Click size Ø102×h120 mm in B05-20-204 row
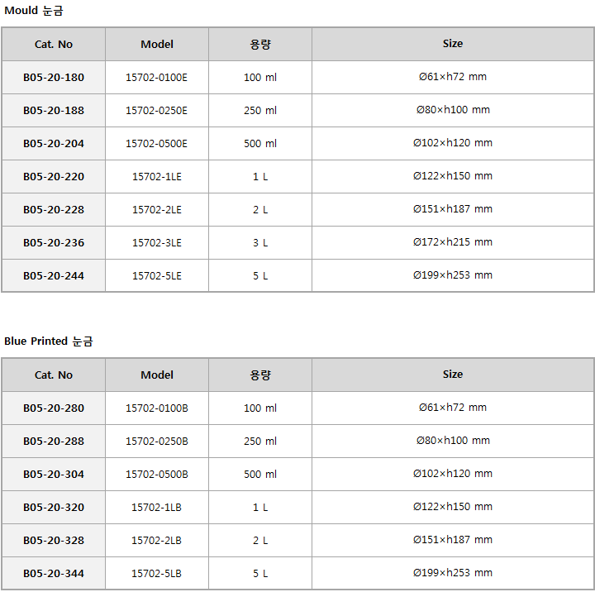The height and width of the screenshot is (592, 595). click(453, 143)
